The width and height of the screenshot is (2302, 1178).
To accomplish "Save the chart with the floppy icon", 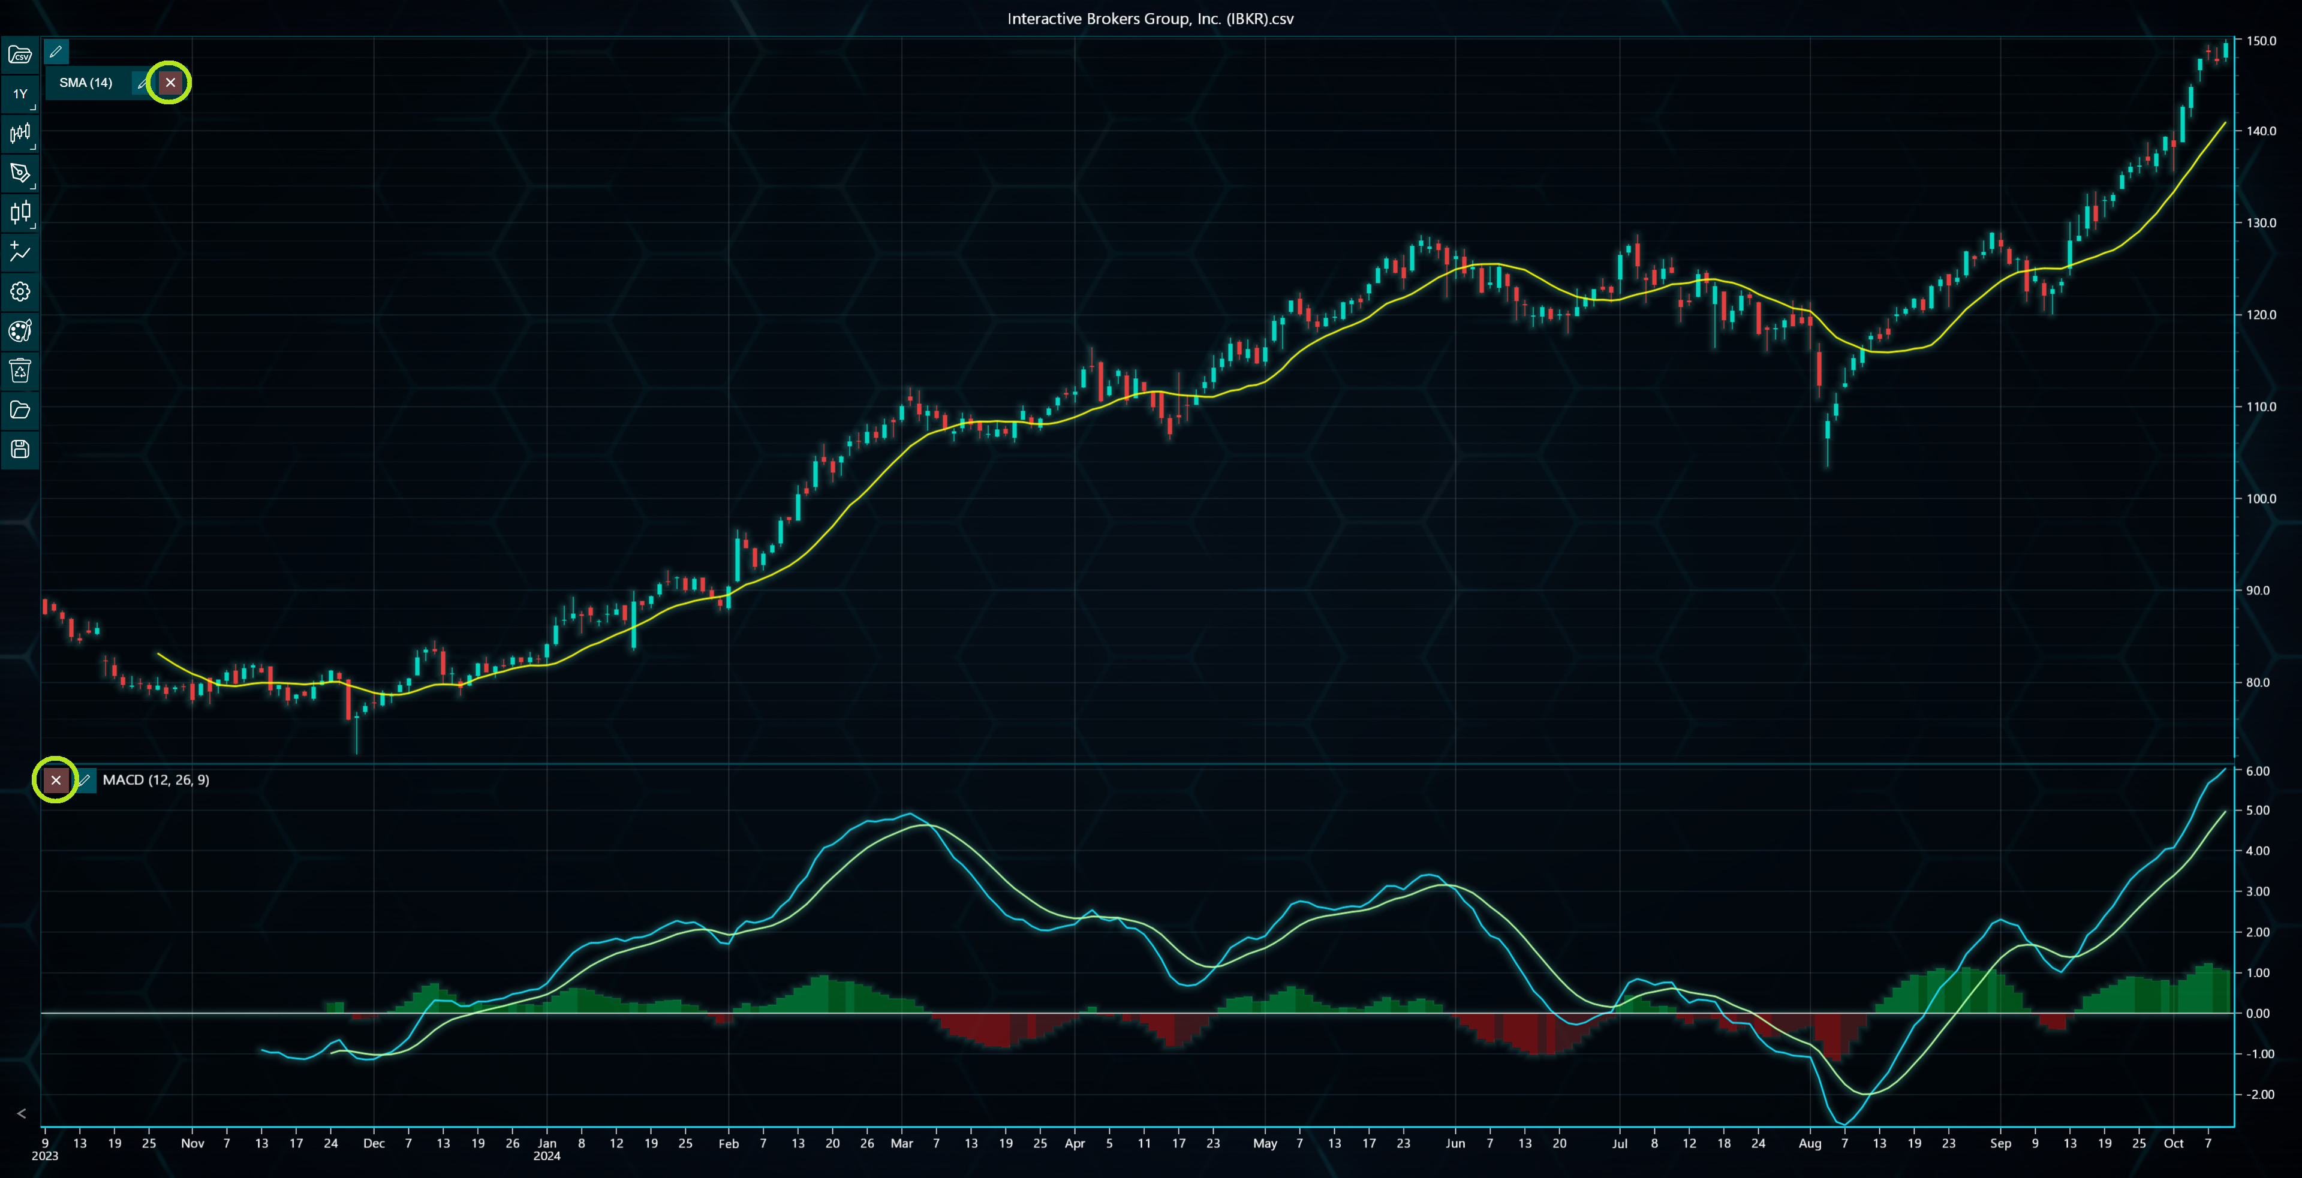I will coord(20,448).
